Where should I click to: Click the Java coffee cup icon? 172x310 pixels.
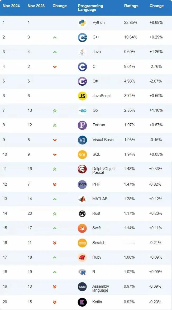click(82, 52)
